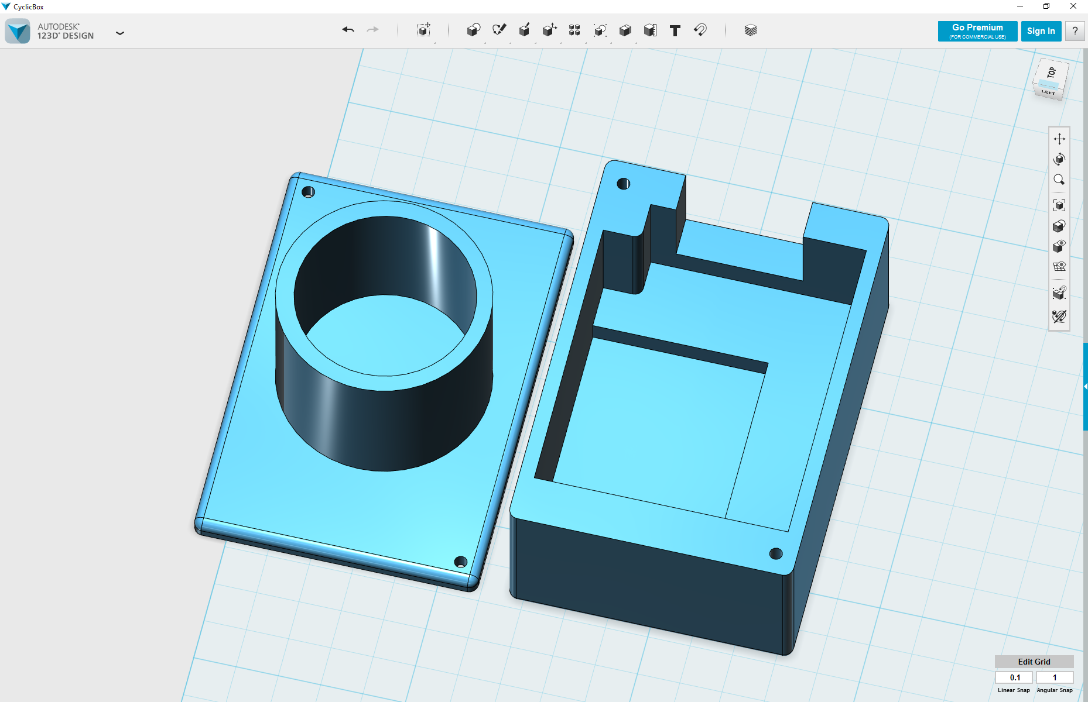
Task: Select the Orbit navigation tool
Action: (1059, 159)
